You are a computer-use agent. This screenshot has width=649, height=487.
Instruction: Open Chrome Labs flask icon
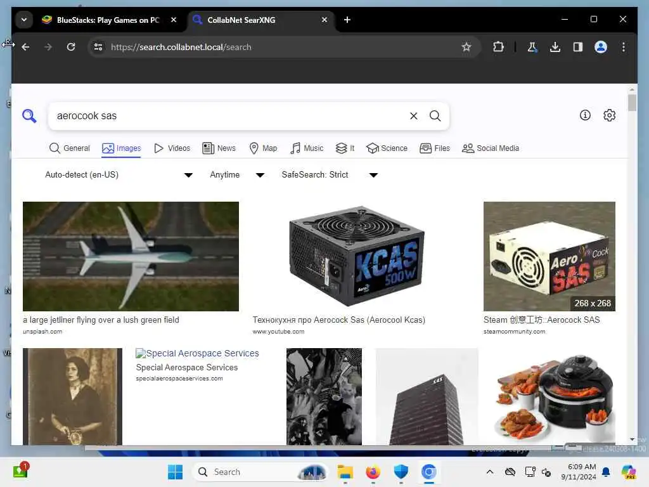532,47
